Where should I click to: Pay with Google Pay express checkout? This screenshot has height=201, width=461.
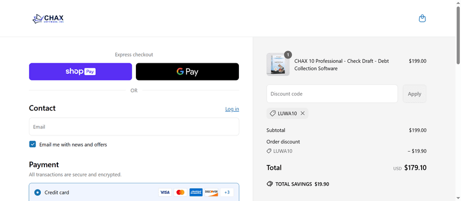(187, 72)
